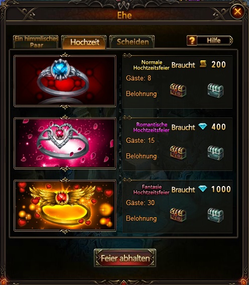Viewport: 249px width, 285px height.
Task: Click the red-gold chest for Romantische Hochtzeitsfeier
Action: pos(178,152)
